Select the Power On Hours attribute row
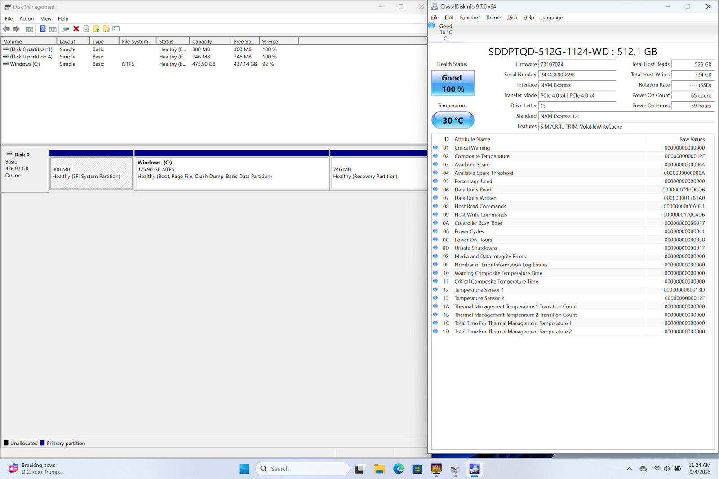The height and width of the screenshot is (479, 719). tap(569, 239)
